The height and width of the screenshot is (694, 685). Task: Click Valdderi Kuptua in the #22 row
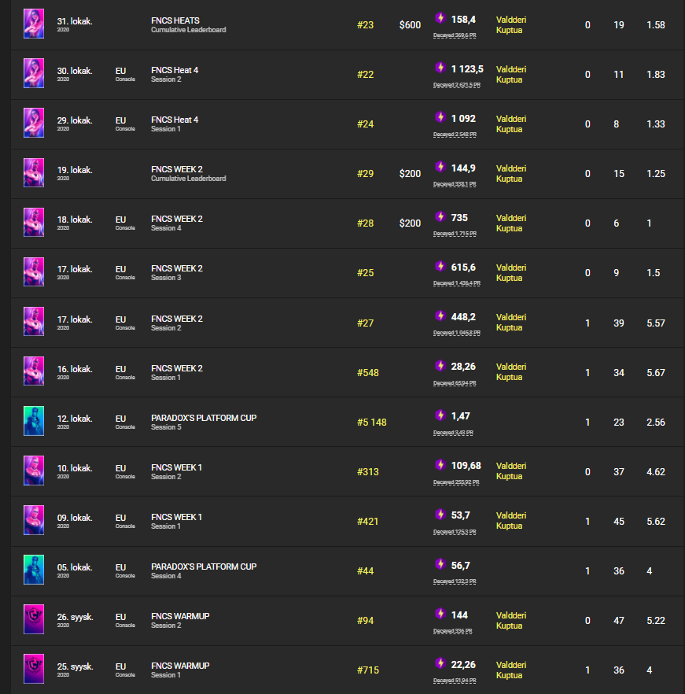coord(511,74)
